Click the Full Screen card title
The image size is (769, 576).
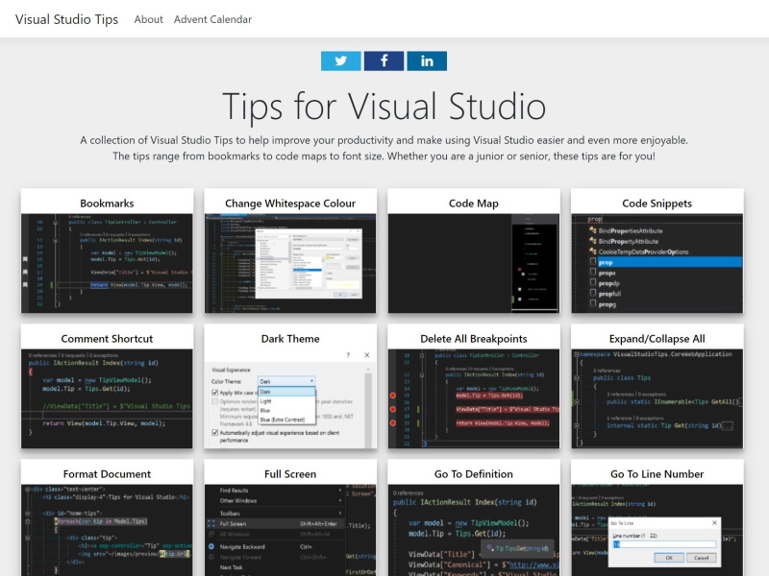tap(290, 474)
